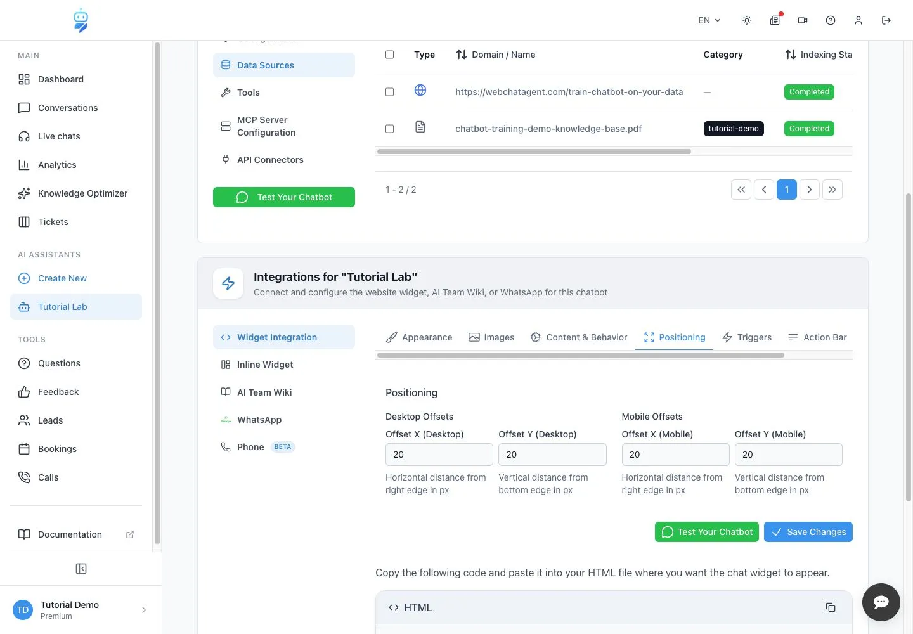Screen dimensions: 913x634
Task: Open MCP Server Configuration
Action: (284, 126)
